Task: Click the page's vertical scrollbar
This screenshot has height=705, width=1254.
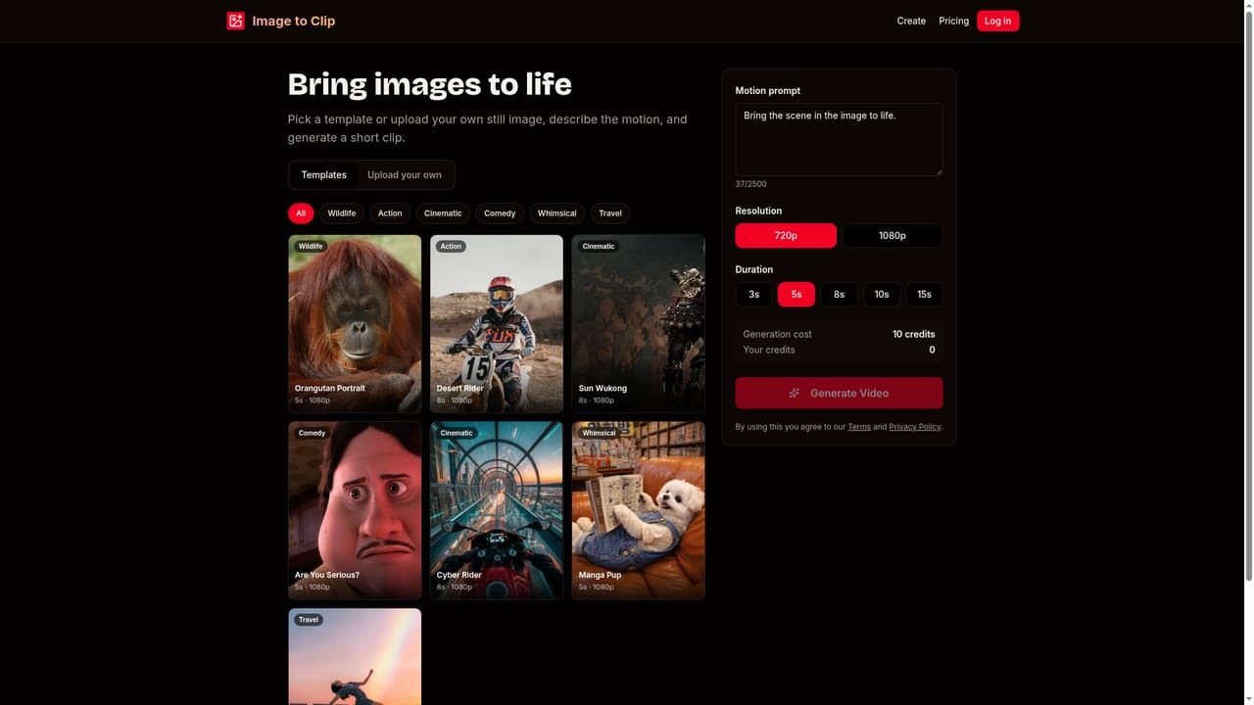Action: point(1248,294)
